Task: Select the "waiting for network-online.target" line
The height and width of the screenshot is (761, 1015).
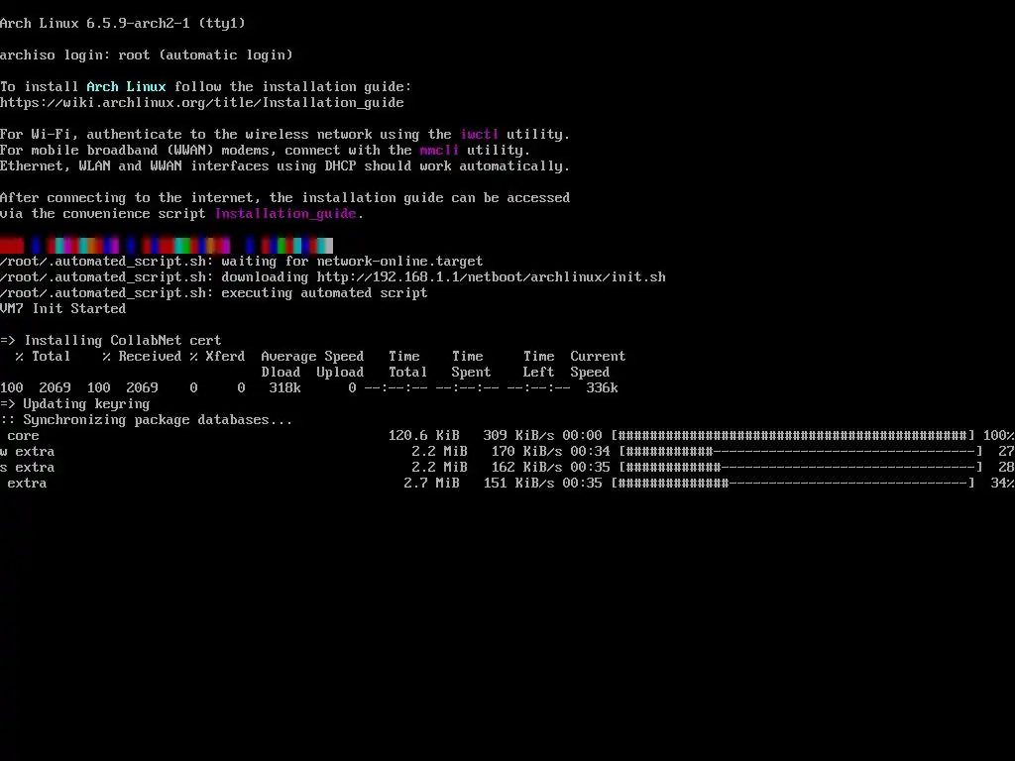Action: (242, 261)
